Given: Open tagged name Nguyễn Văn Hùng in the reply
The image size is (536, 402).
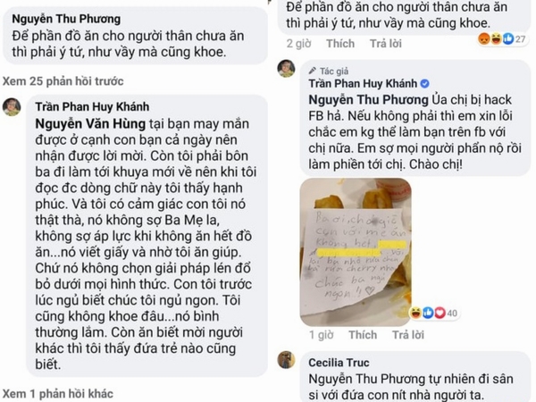Looking at the screenshot, I should point(90,123).
